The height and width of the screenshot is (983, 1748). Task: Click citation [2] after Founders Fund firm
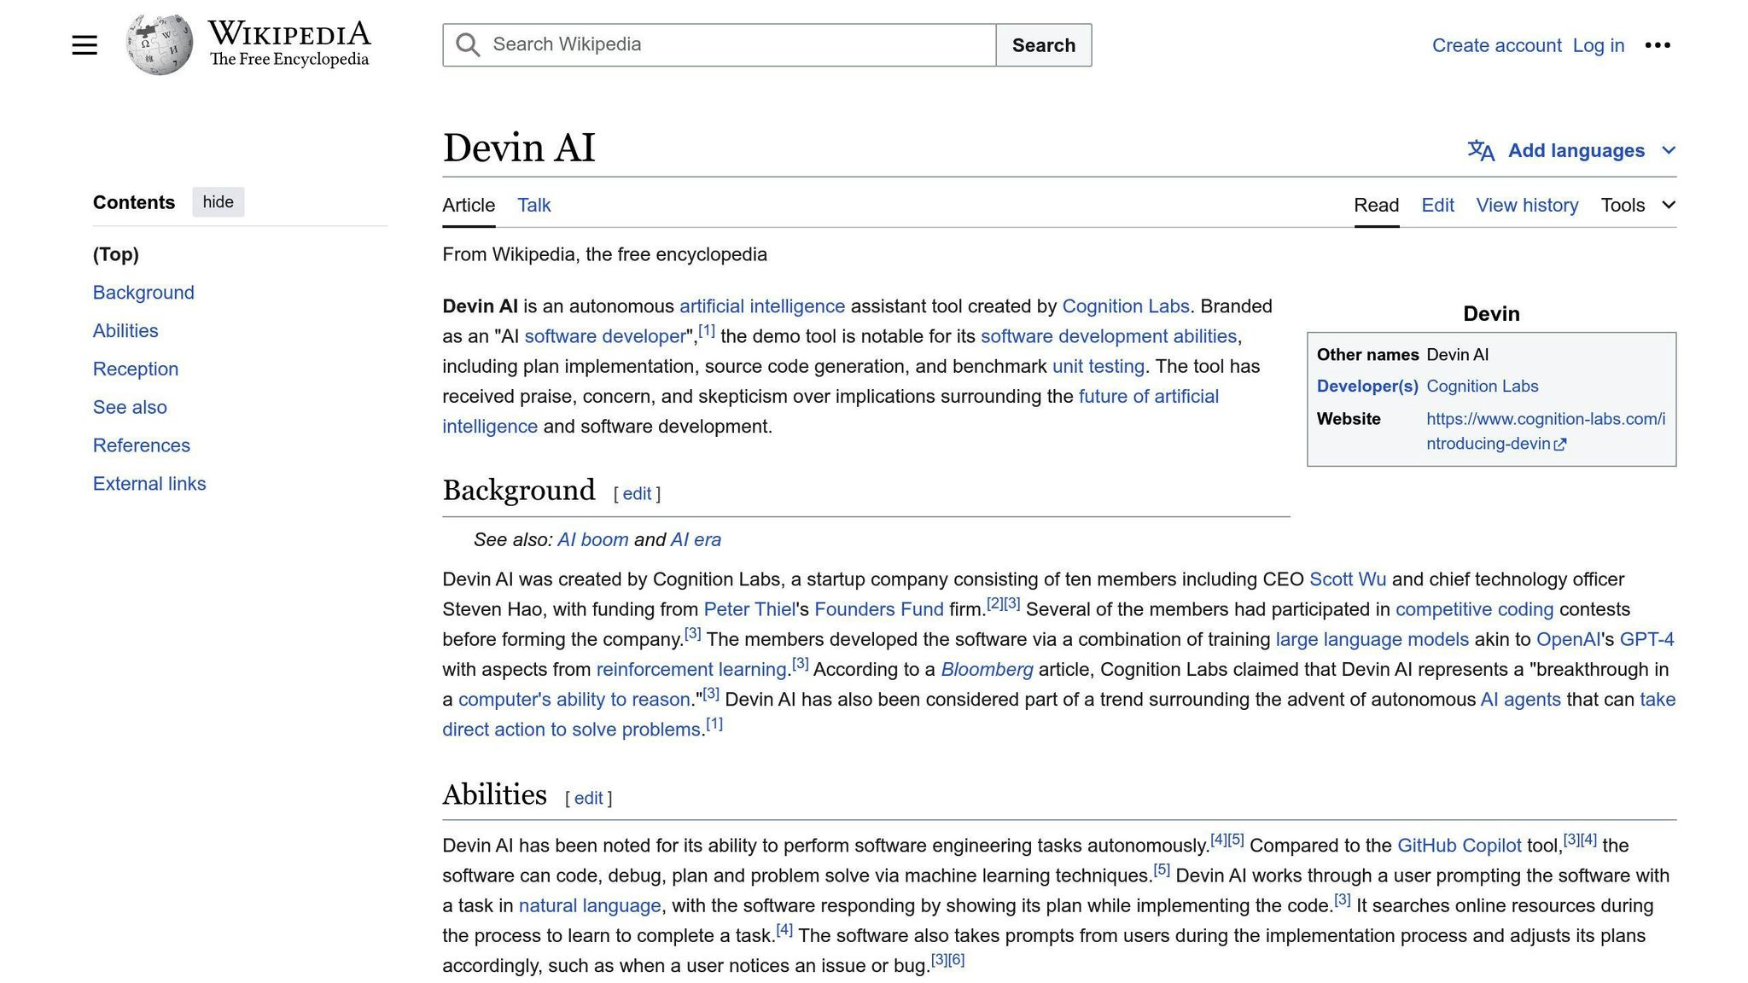pos(994,603)
